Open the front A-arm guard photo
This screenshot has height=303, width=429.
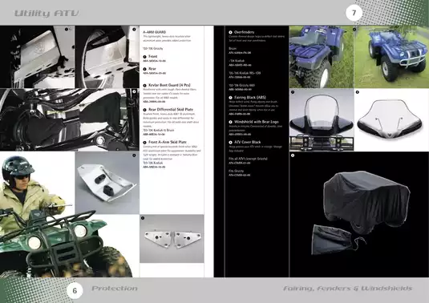point(38,57)
